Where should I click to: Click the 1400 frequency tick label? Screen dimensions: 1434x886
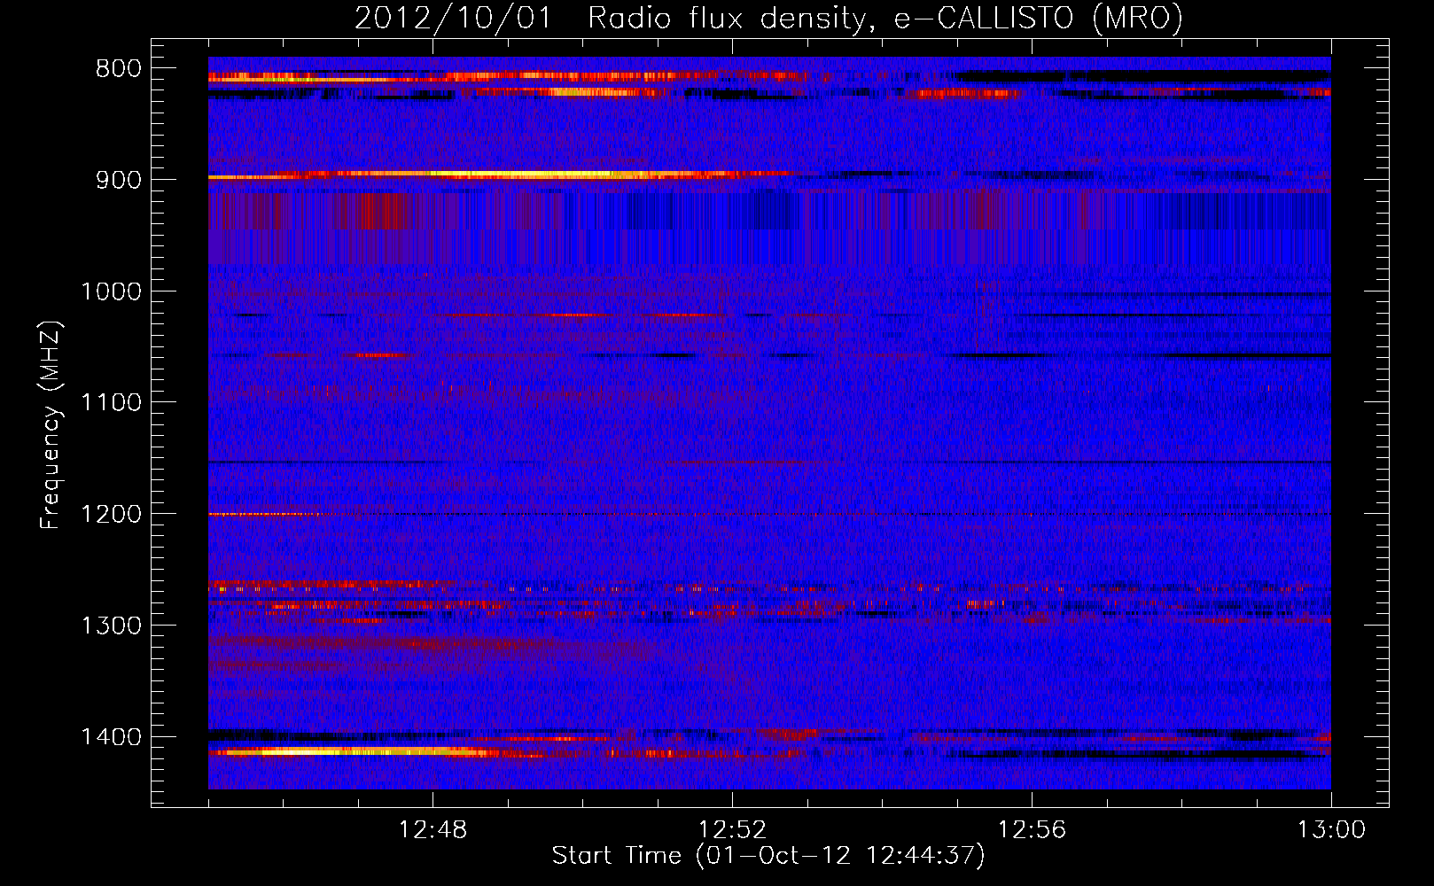112,737
